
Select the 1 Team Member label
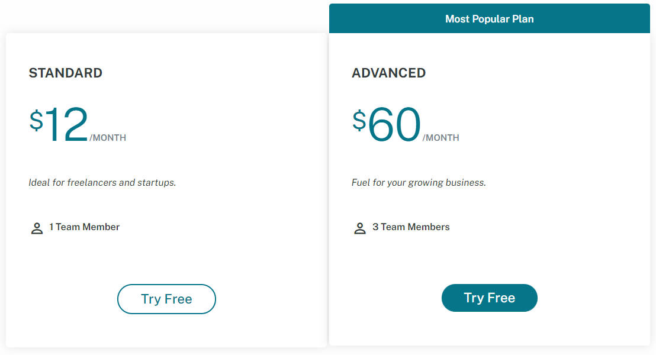coord(85,227)
